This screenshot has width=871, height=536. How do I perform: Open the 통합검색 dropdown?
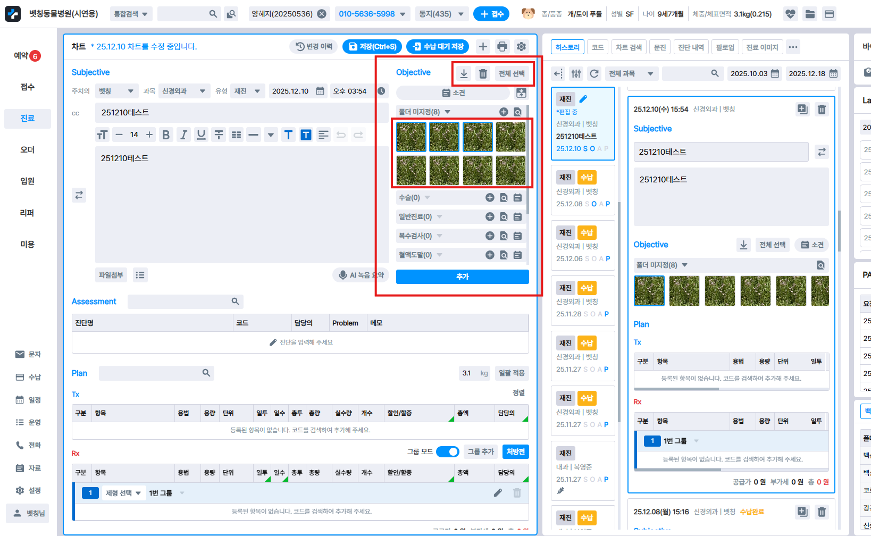(131, 14)
